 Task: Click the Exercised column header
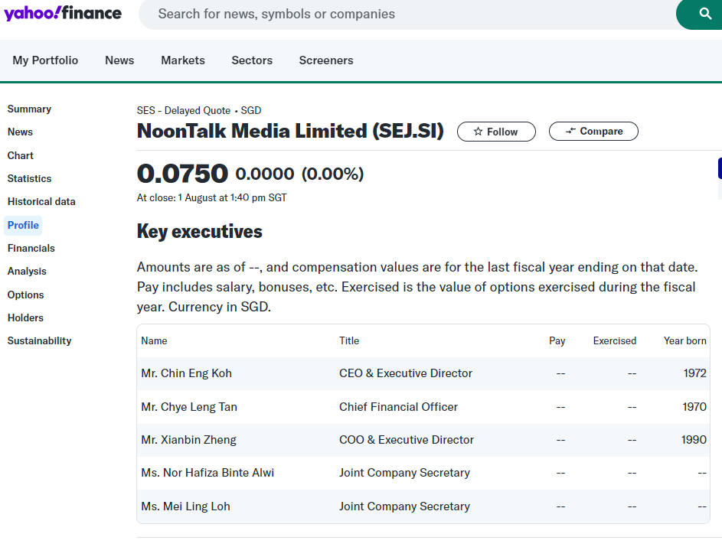click(614, 341)
